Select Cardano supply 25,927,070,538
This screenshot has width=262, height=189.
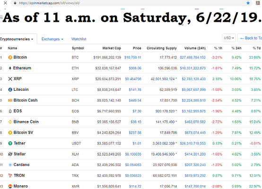pos(165,165)
